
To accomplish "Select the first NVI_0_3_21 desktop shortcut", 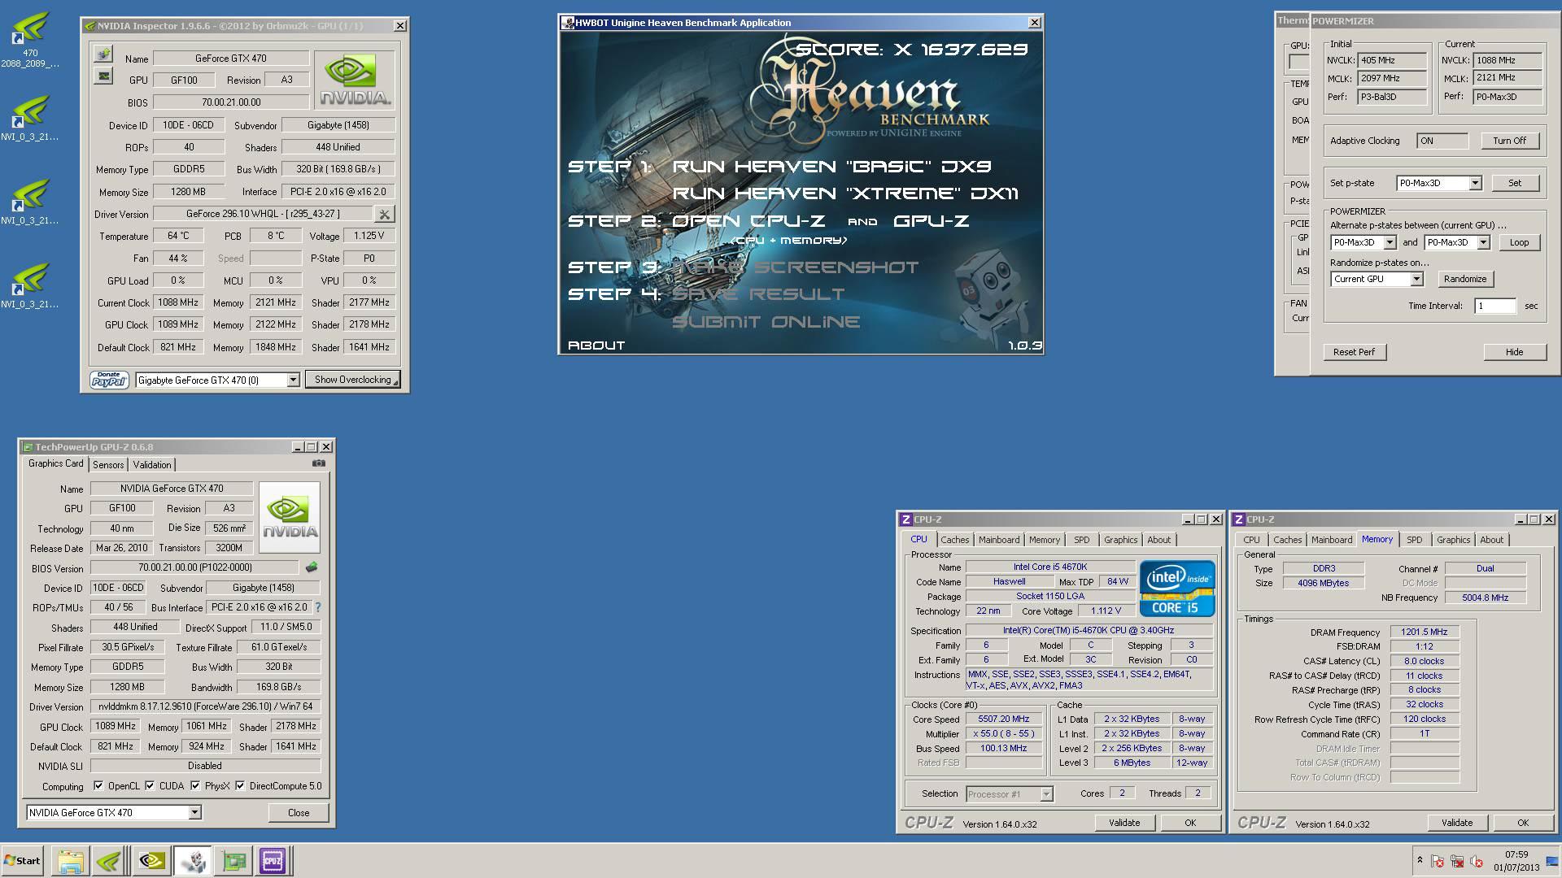I will (30, 118).
